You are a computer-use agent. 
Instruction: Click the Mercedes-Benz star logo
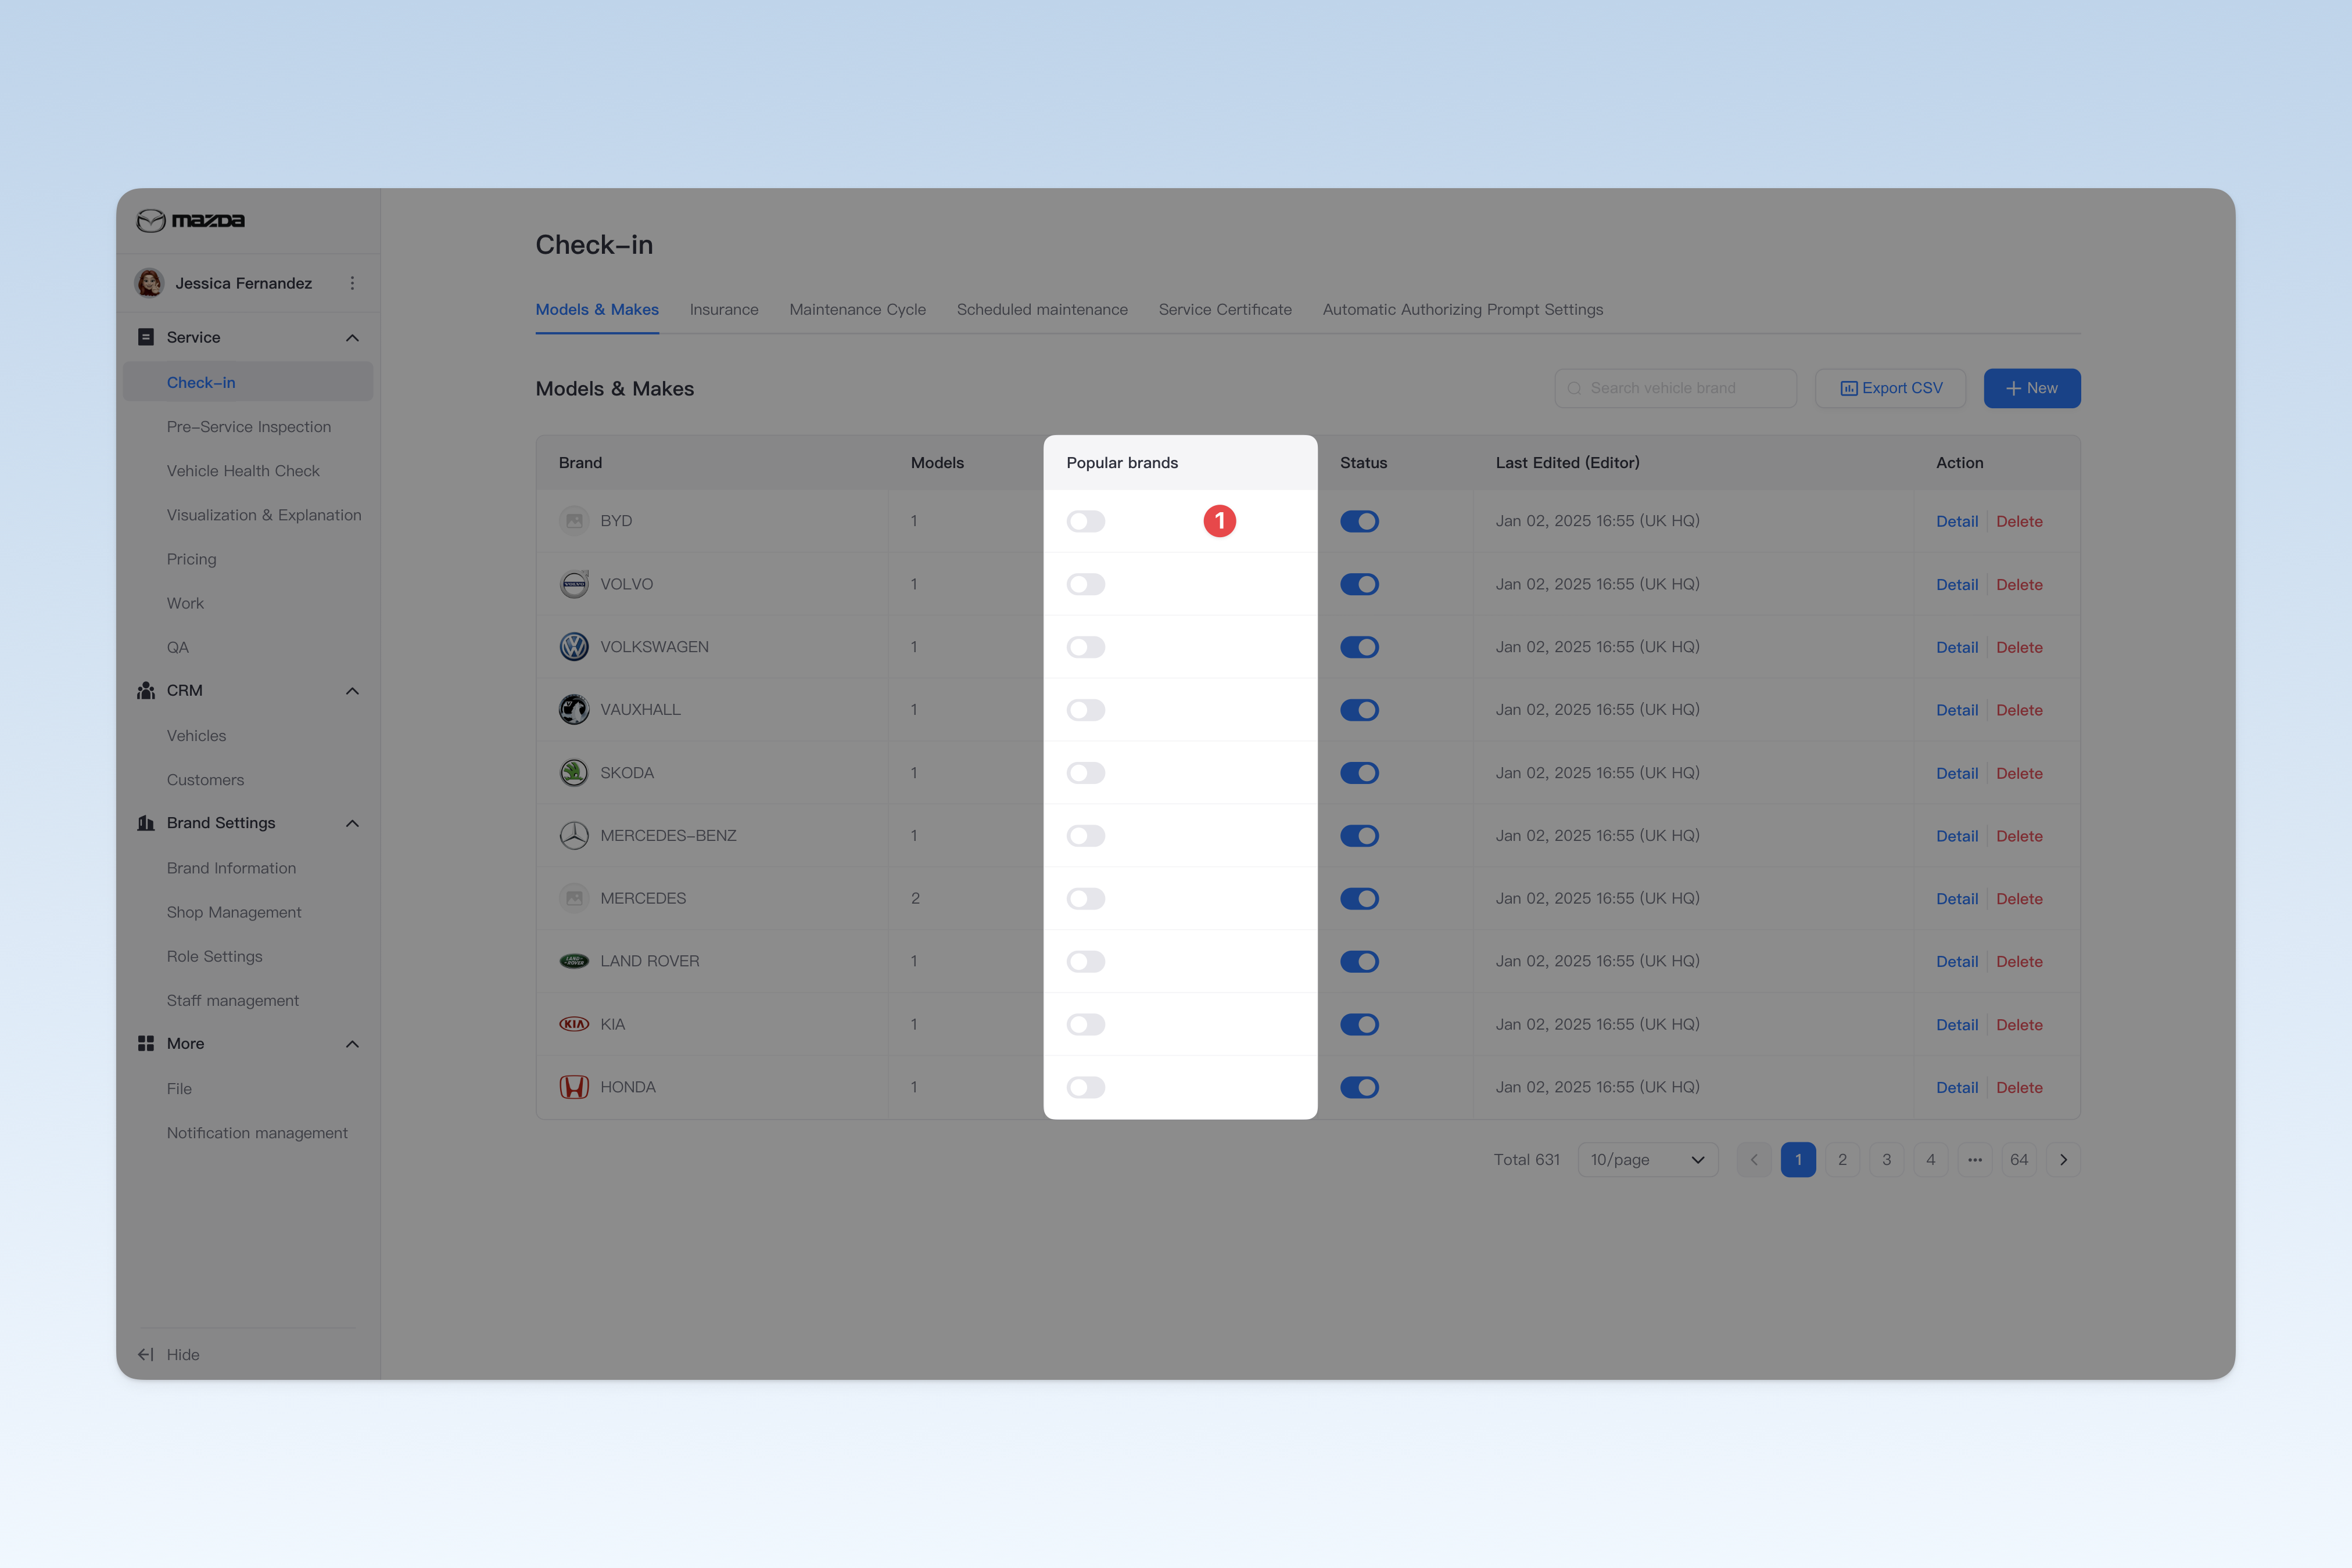point(574,835)
